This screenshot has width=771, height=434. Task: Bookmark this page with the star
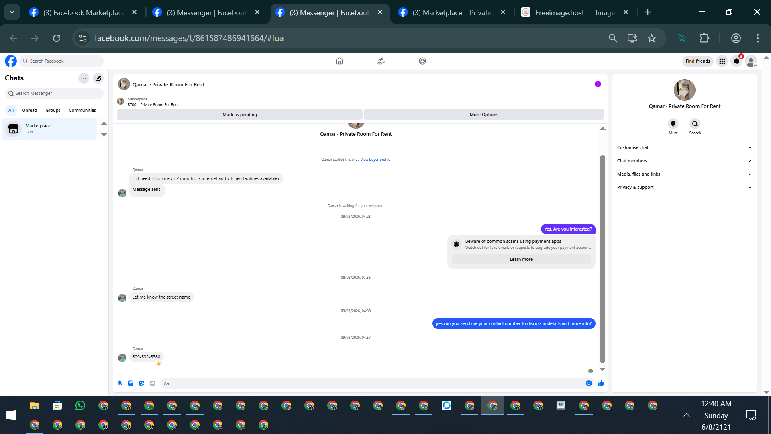click(x=651, y=38)
